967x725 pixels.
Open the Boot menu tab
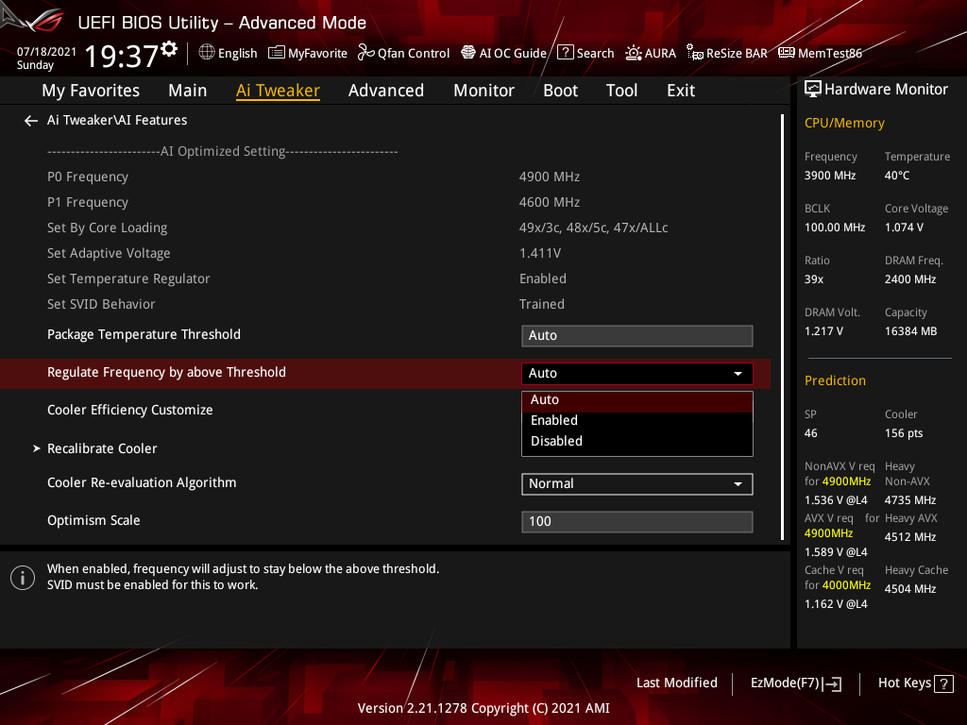coord(560,90)
